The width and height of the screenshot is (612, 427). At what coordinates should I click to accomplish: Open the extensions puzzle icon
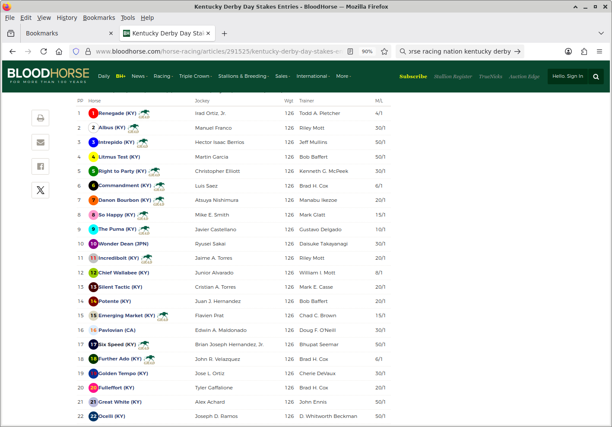(584, 51)
